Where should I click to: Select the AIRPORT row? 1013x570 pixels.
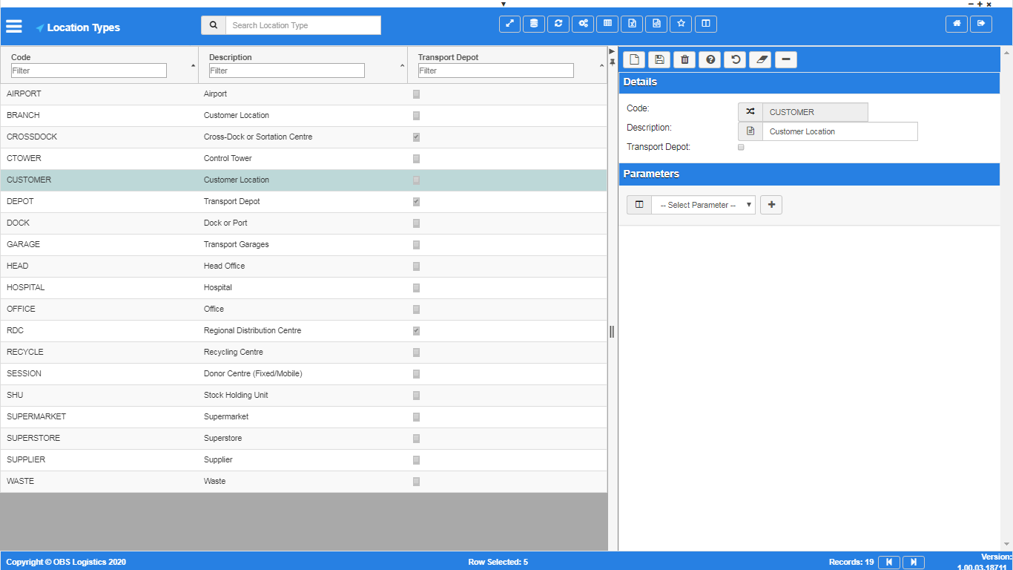pyautogui.click(x=303, y=94)
